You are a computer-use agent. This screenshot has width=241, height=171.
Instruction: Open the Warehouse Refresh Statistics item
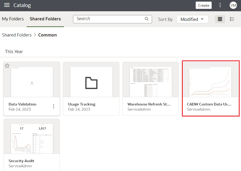(x=150, y=82)
